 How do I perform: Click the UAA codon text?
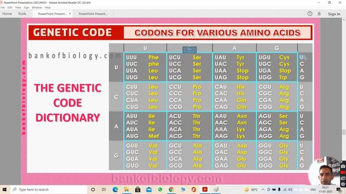pyautogui.click(x=221, y=71)
